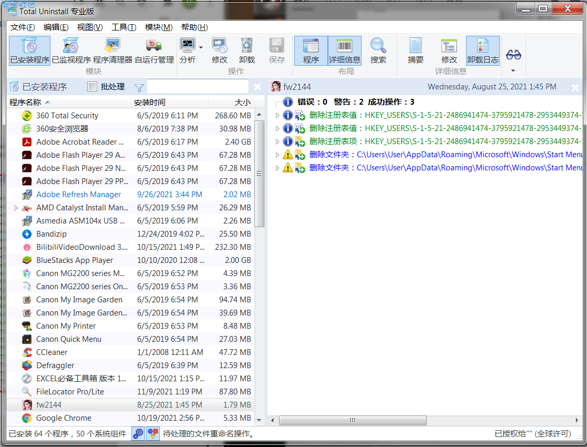
Task: Sort by 大小 column header
Action: tap(231, 103)
